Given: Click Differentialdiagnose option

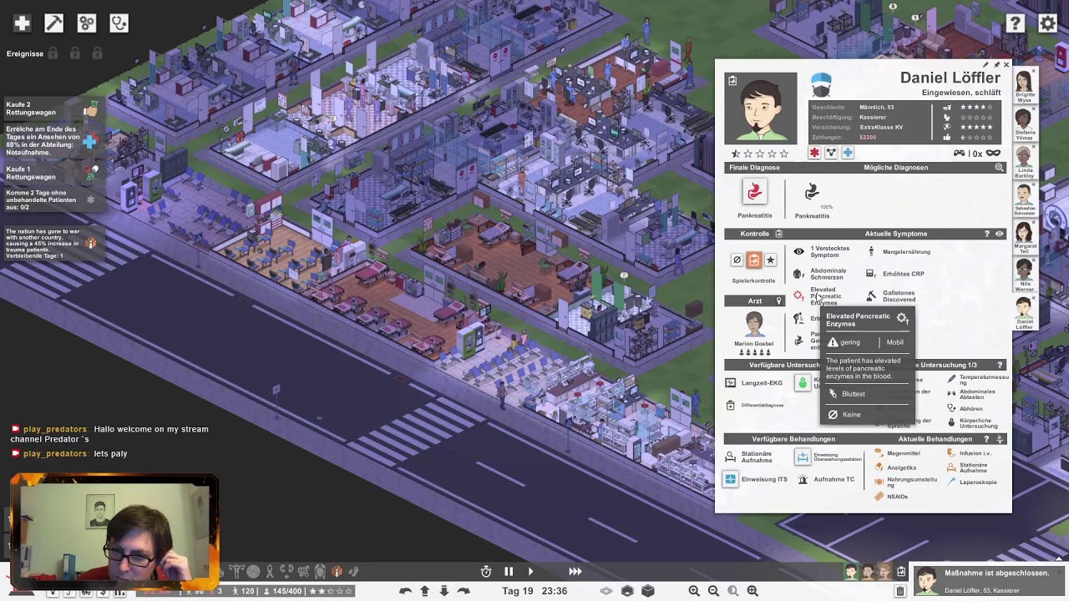Looking at the screenshot, I should [x=754, y=405].
